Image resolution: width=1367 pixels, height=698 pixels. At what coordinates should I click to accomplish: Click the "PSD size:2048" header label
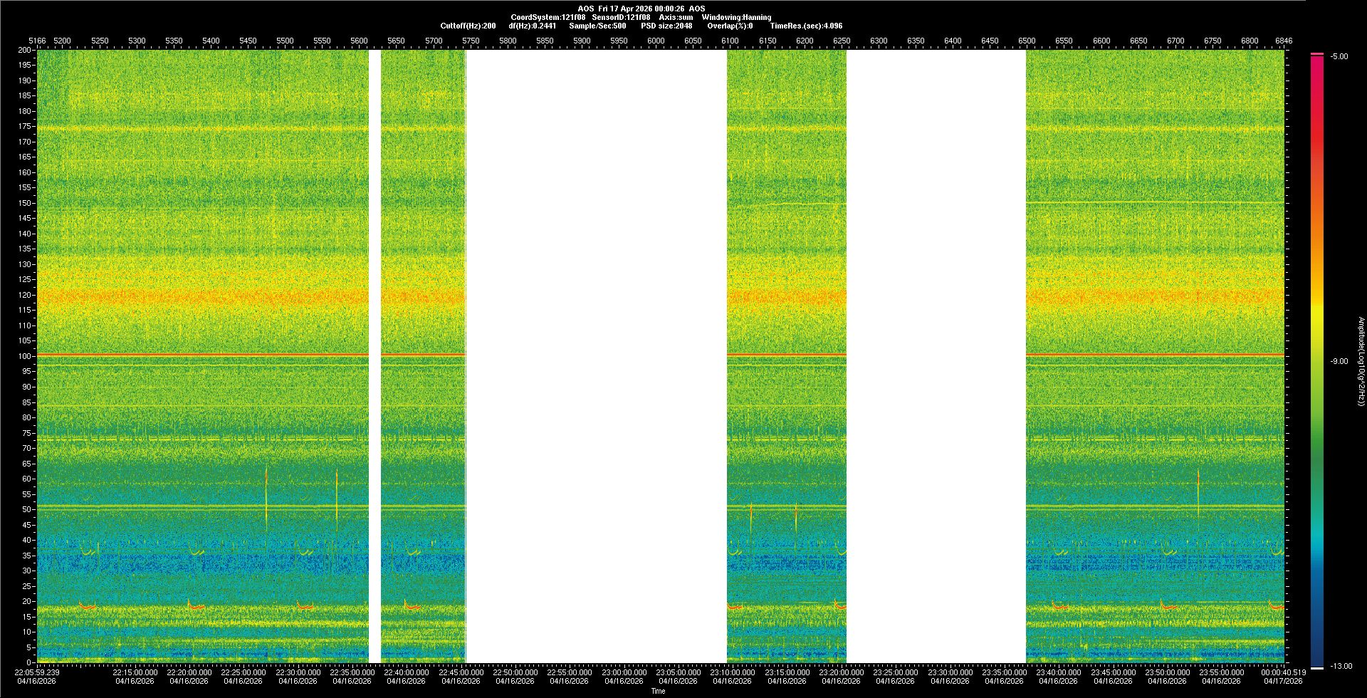pyautogui.click(x=666, y=26)
